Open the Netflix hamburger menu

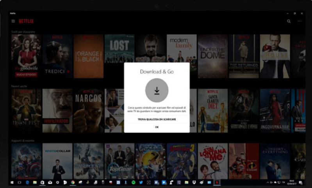coord(13,21)
